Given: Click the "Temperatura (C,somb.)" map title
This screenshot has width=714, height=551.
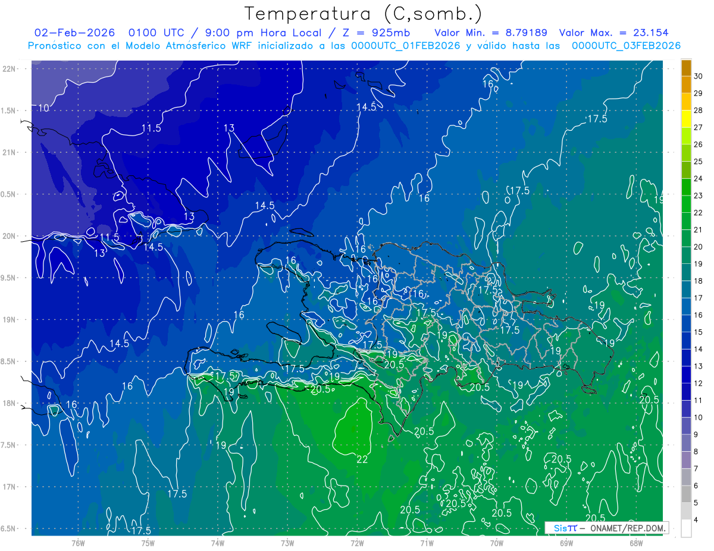Looking at the screenshot, I should (x=363, y=14).
